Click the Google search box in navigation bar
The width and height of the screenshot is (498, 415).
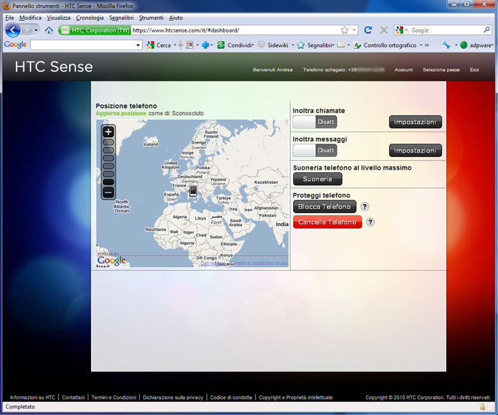point(446,31)
